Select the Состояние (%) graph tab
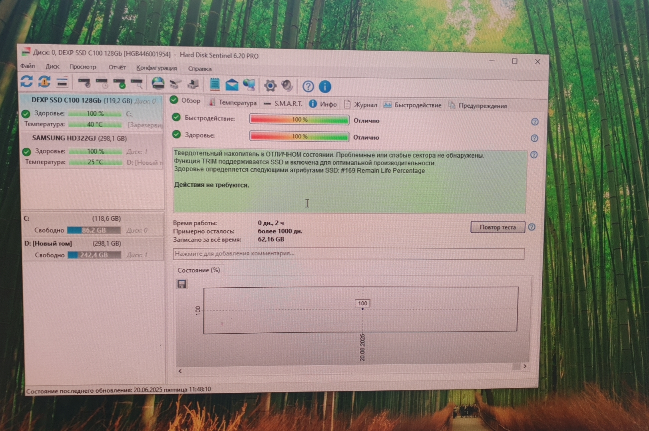This screenshot has height=431, width=649. pyautogui.click(x=199, y=270)
